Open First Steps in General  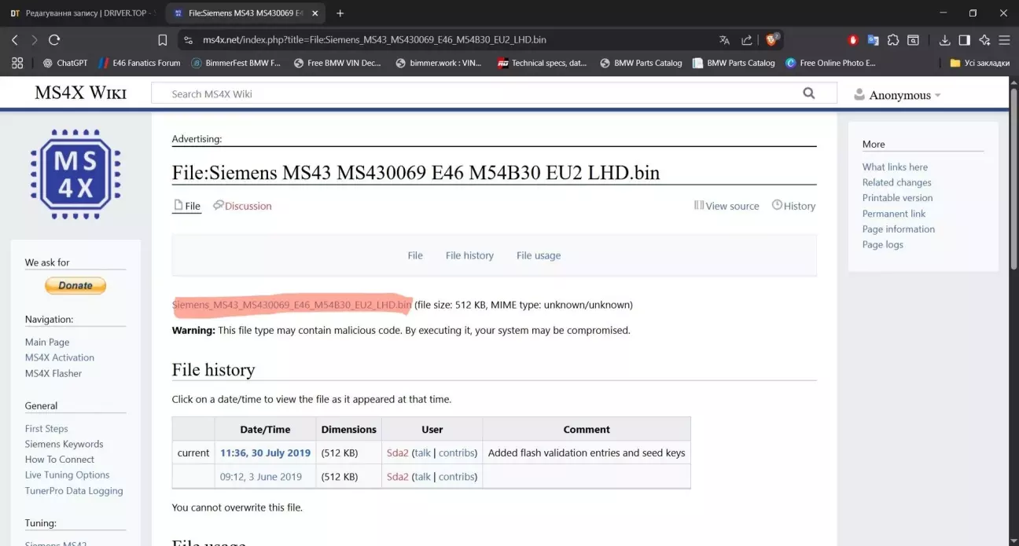(x=46, y=428)
